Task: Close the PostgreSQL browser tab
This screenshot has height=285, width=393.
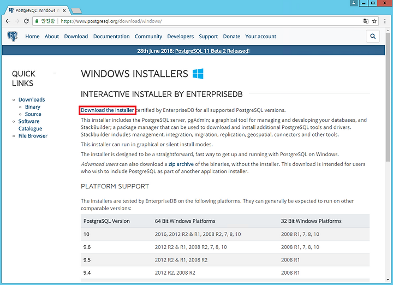Action: coord(64,10)
